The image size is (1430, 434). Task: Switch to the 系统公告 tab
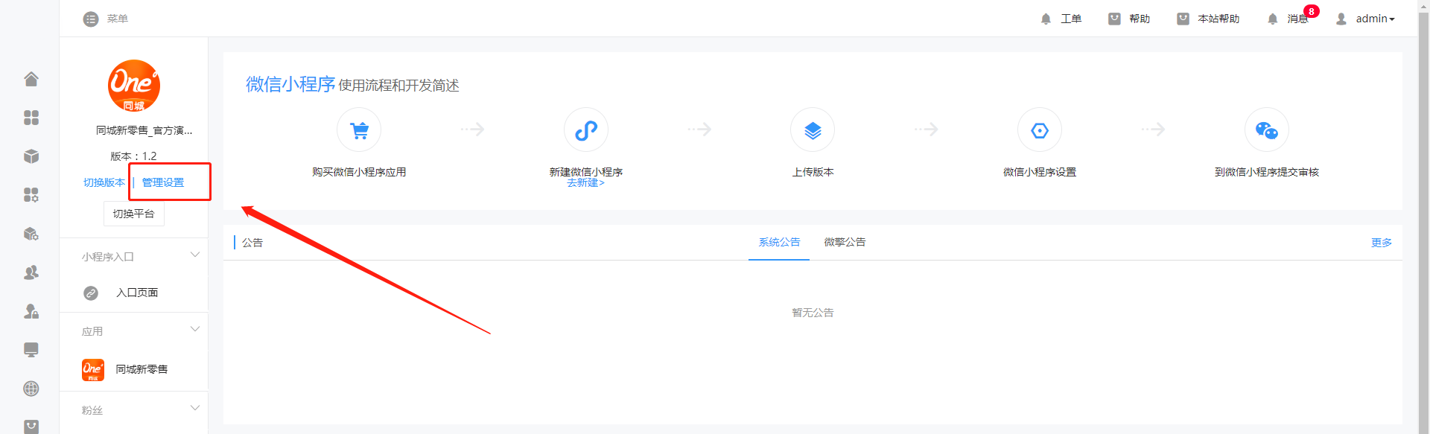[779, 243]
